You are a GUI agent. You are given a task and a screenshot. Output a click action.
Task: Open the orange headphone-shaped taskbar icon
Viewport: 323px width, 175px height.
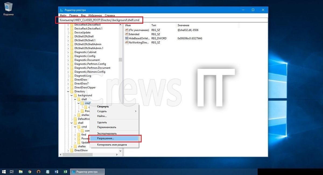[38, 171]
